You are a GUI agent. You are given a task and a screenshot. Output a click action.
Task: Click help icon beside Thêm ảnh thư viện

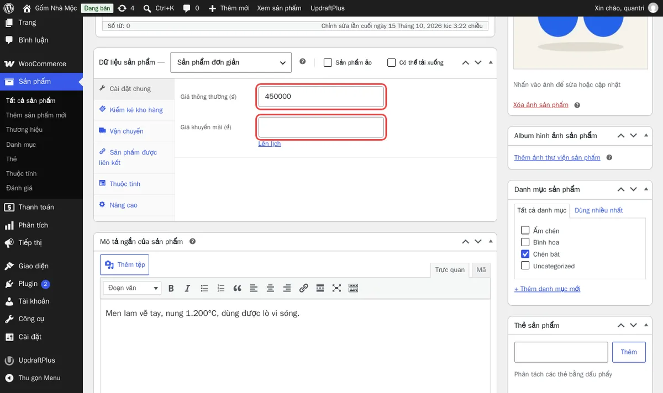(609, 157)
